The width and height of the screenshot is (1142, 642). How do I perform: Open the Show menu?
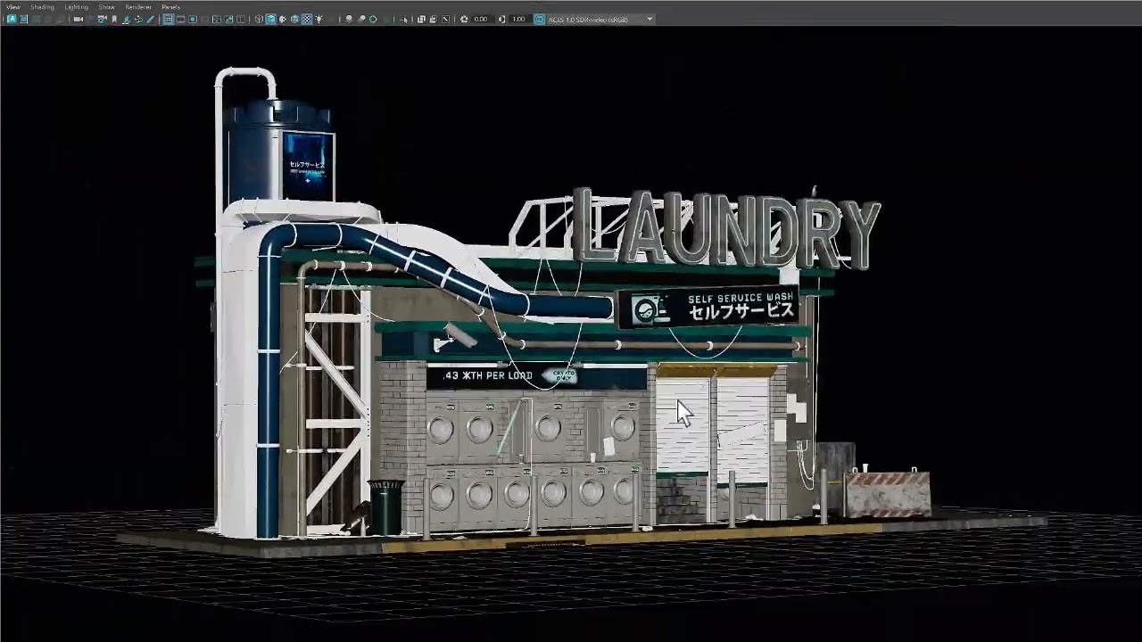pyautogui.click(x=106, y=7)
